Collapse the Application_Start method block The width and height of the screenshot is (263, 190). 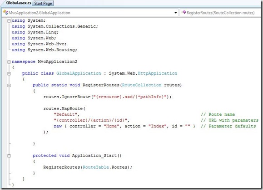(9, 156)
